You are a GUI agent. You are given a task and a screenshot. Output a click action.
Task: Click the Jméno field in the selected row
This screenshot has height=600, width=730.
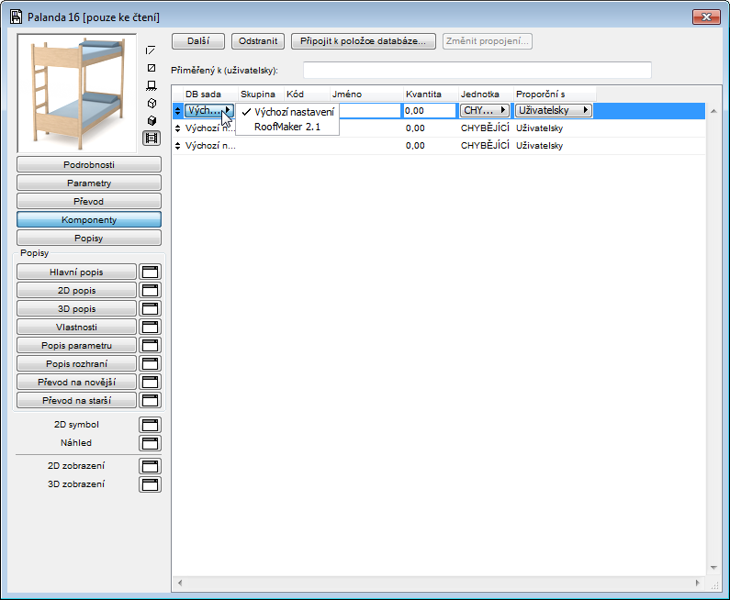point(370,111)
